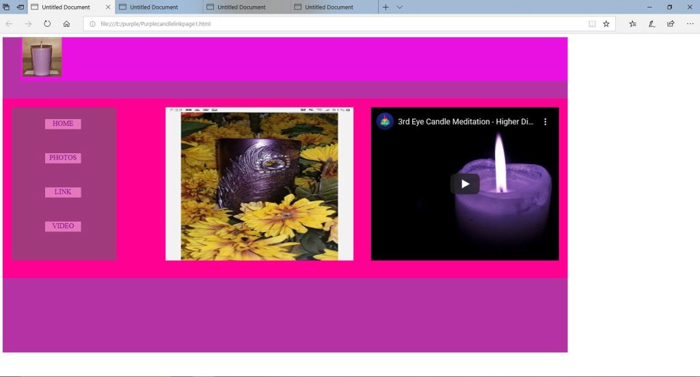Image resolution: width=700 pixels, height=377 pixels.
Task: Close the active Untitled Document tab
Action: 108,7
